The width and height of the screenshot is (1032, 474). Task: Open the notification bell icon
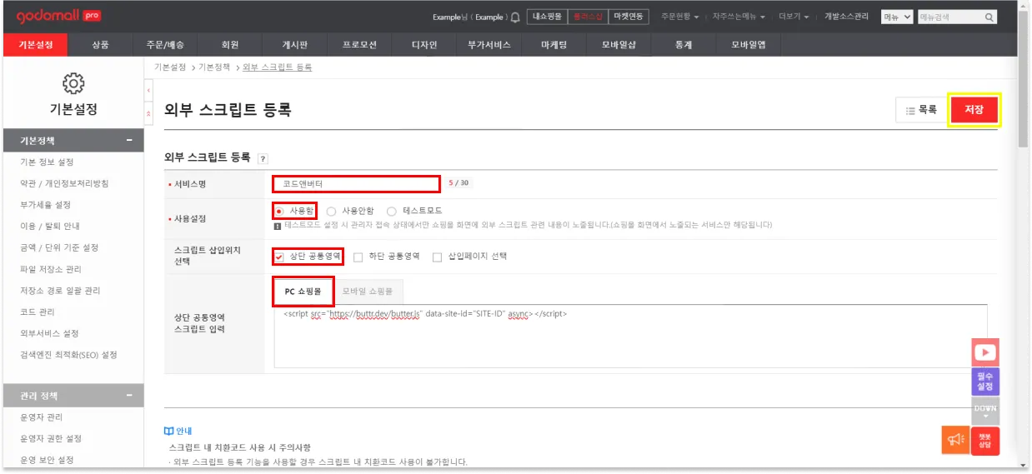click(x=515, y=17)
